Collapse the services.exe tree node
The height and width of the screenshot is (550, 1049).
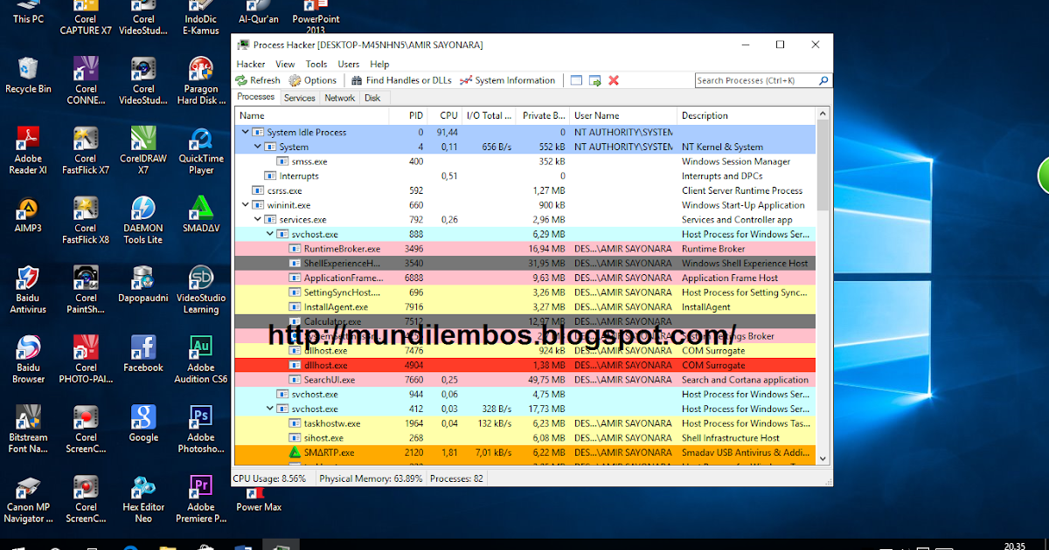[257, 220]
